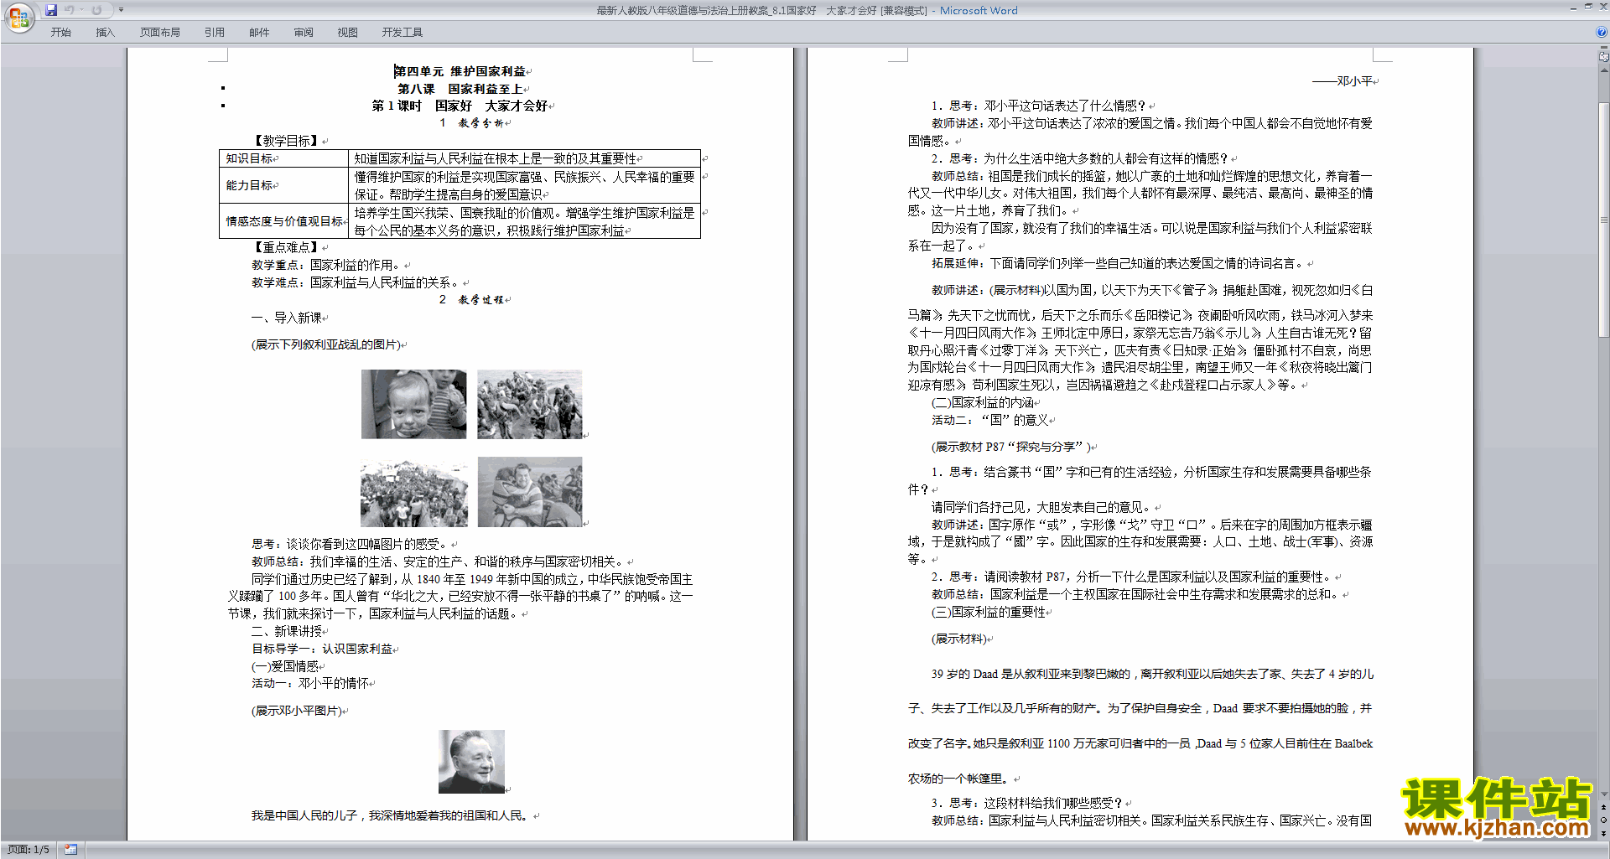The height and width of the screenshot is (859, 1610).
Task: Click the 【重点难点】 label
Action: click(x=286, y=247)
